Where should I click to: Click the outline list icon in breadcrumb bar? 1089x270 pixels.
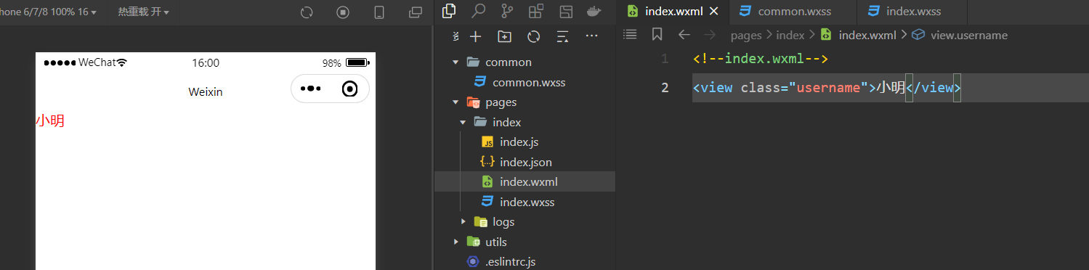coord(631,34)
